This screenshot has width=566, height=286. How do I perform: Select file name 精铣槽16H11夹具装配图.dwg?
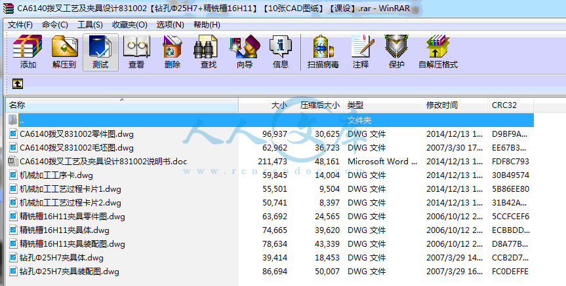pyautogui.click(x=72, y=243)
